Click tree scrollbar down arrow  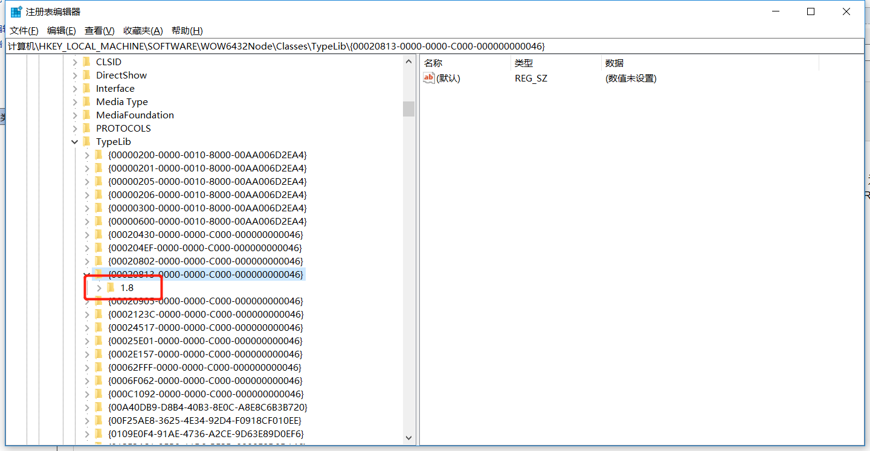[409, 438]
